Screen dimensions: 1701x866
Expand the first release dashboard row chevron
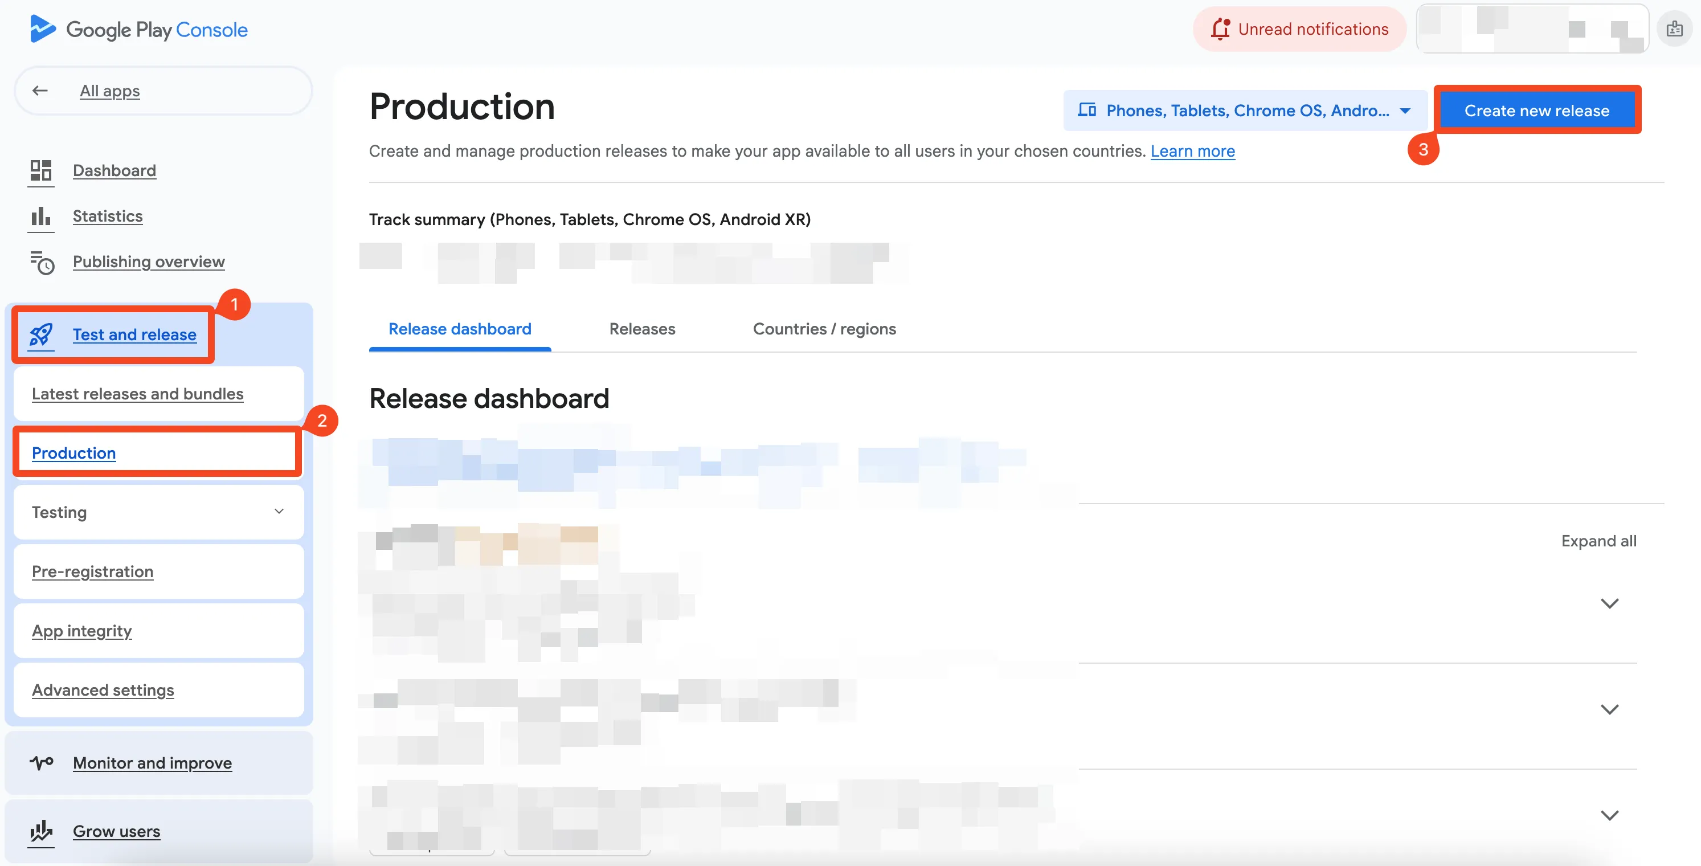pyautogui.click(x=1610, y=603)
